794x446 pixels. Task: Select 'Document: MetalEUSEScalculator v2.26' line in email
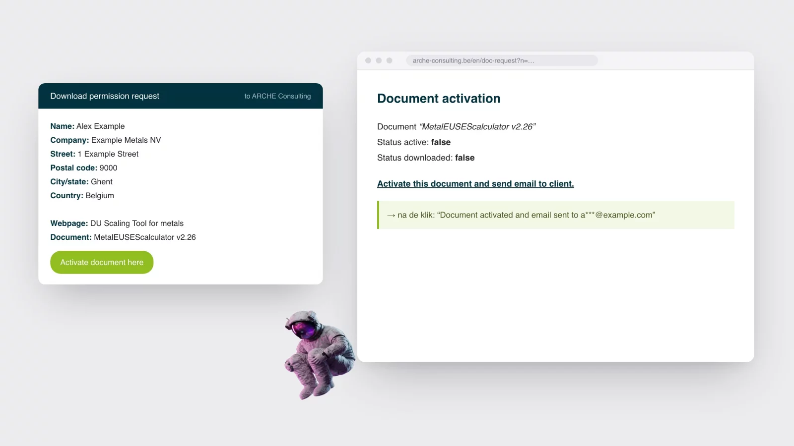123,237
